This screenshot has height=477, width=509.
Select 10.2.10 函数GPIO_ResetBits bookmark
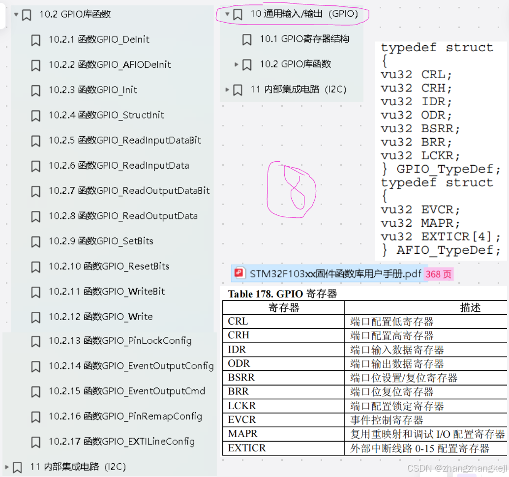coord(109,266)
